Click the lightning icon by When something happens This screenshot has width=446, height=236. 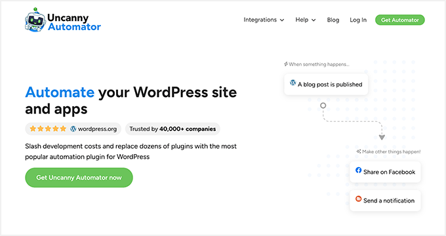coord(286,64)
